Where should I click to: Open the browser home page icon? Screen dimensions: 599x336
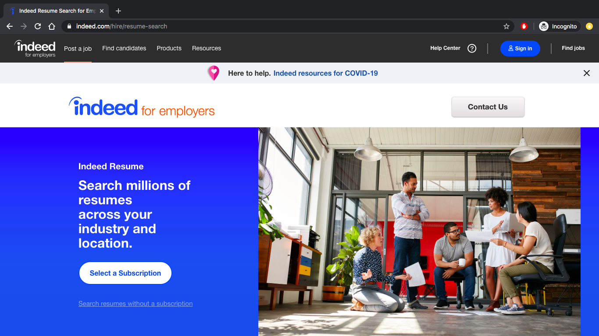52,26
